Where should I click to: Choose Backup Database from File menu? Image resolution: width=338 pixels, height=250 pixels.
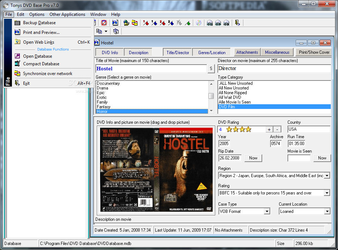pos(53,23)
